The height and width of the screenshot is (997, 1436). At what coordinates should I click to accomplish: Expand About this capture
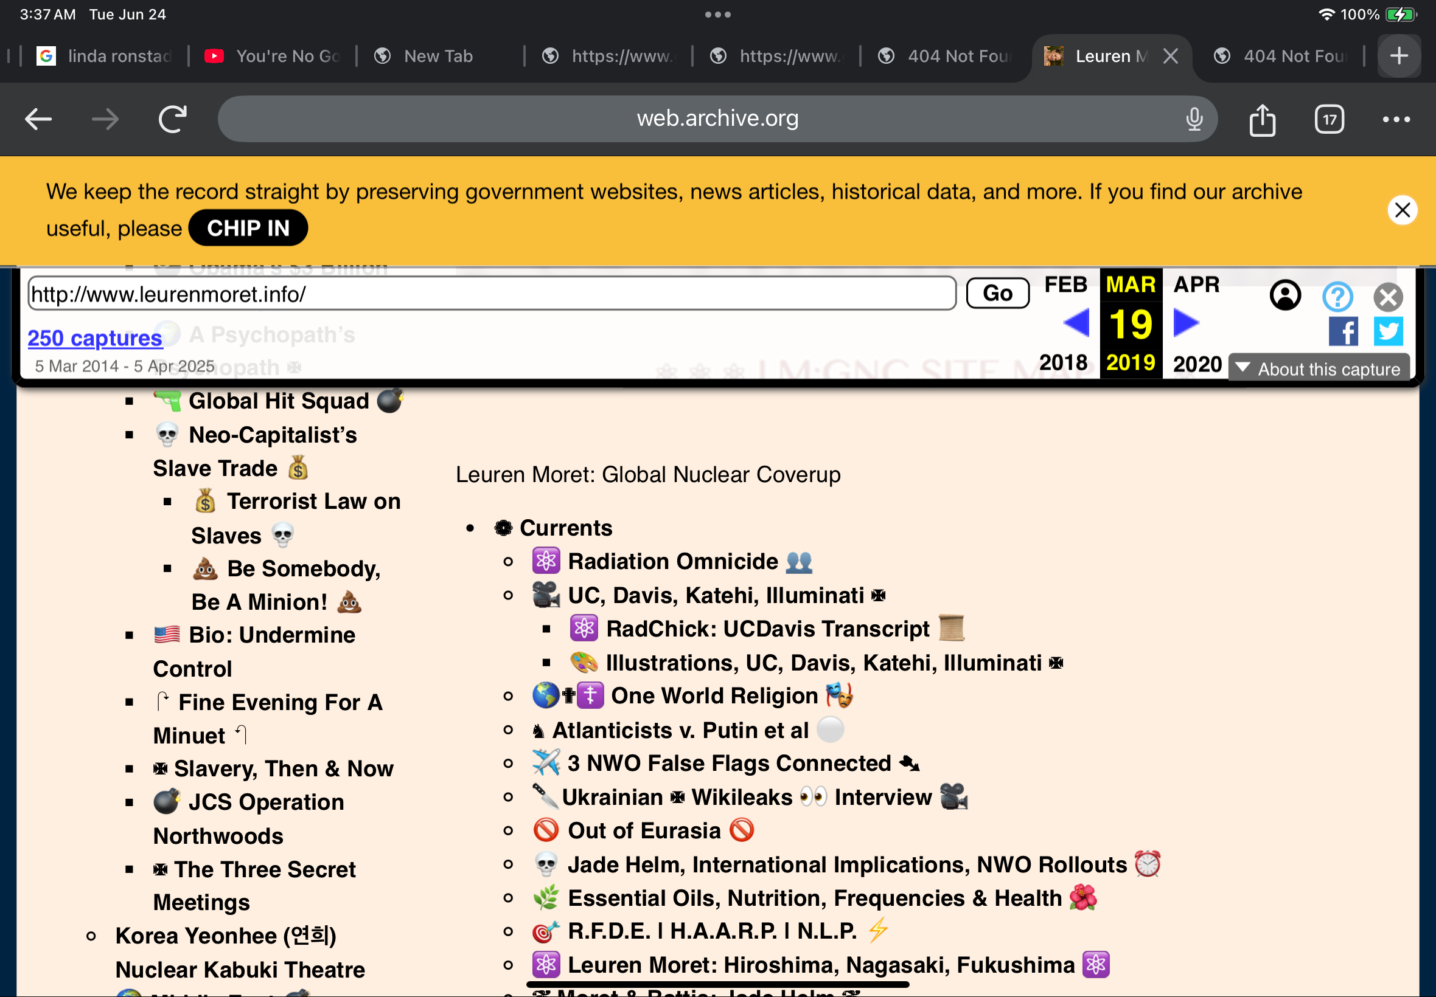(x=1319, y=368)
